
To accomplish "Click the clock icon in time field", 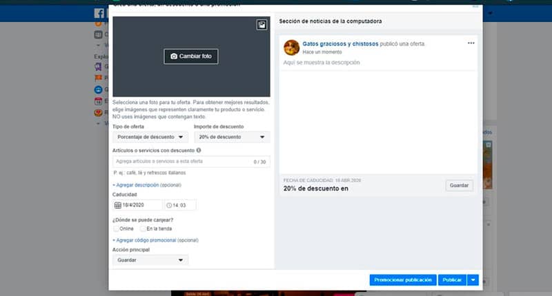I will (x=169, y=205).
